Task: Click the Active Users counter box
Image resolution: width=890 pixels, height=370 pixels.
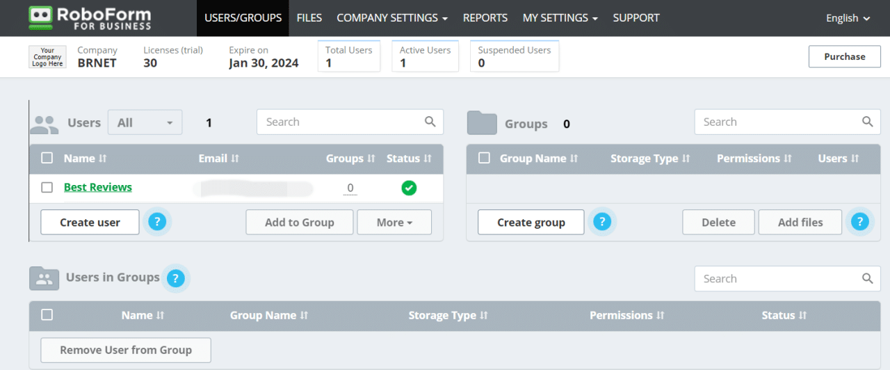Action: (426, 56)
